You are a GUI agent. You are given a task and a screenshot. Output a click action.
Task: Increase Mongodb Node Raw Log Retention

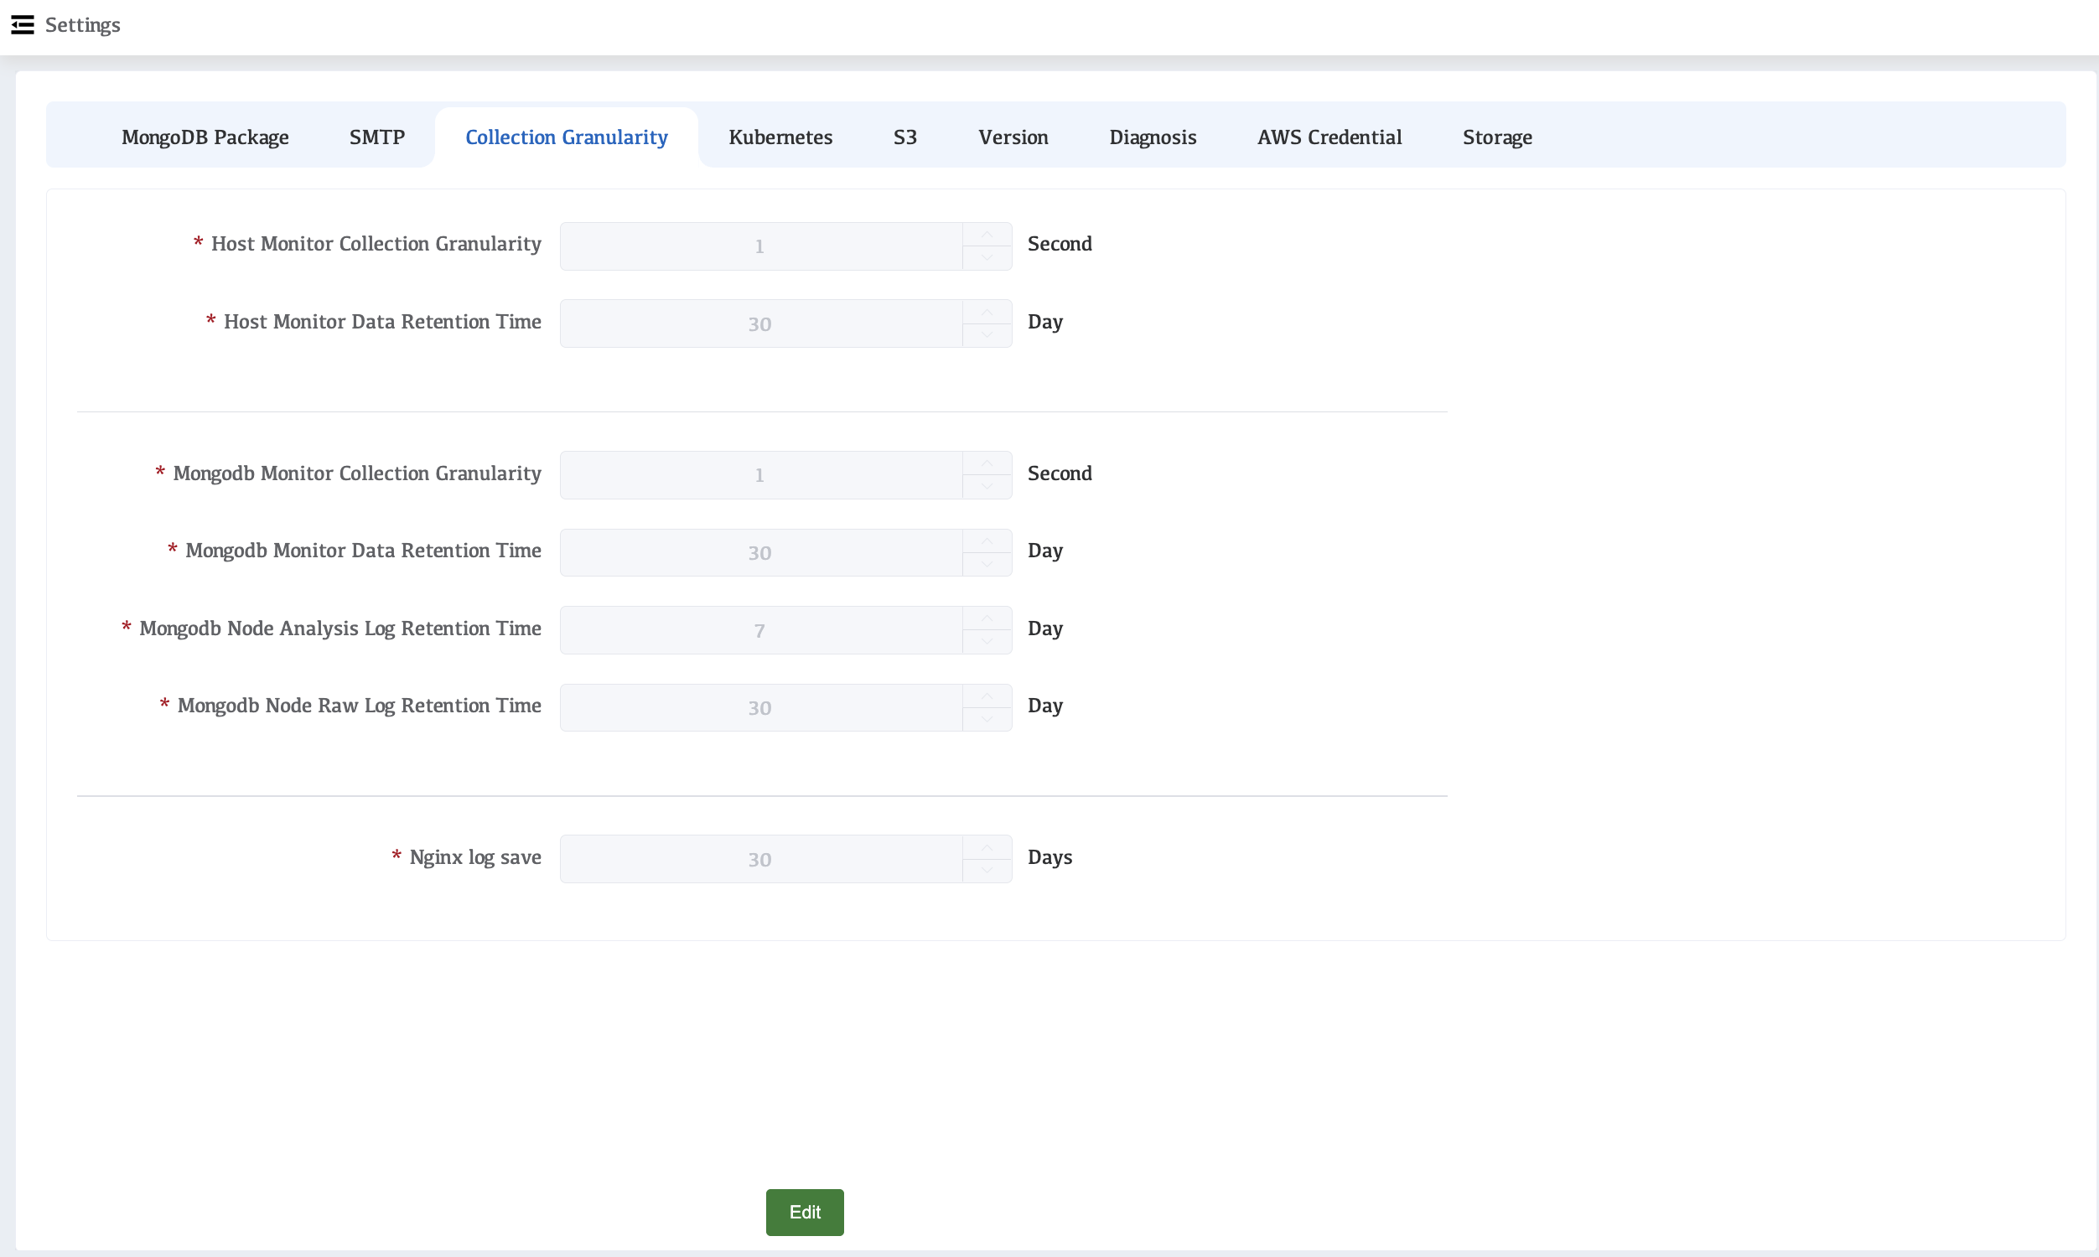point(987,696)
